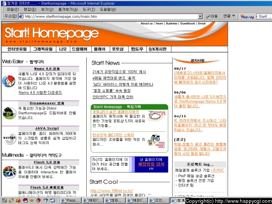This screenshot has width=272, height=204.
Task: Click the script J icon
Action: [x=9, y=138]
